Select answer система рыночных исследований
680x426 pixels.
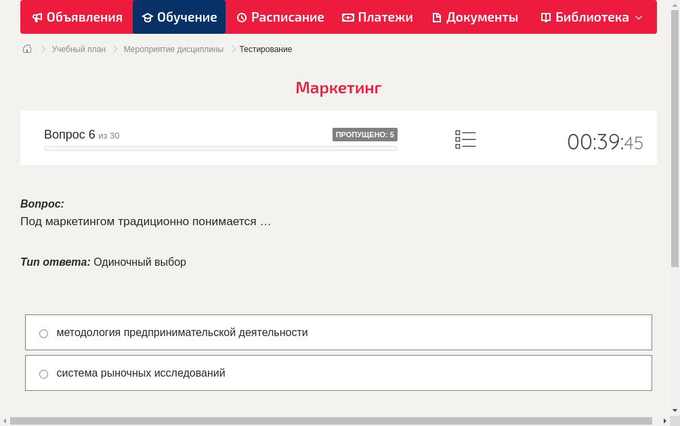coord(141,373)
